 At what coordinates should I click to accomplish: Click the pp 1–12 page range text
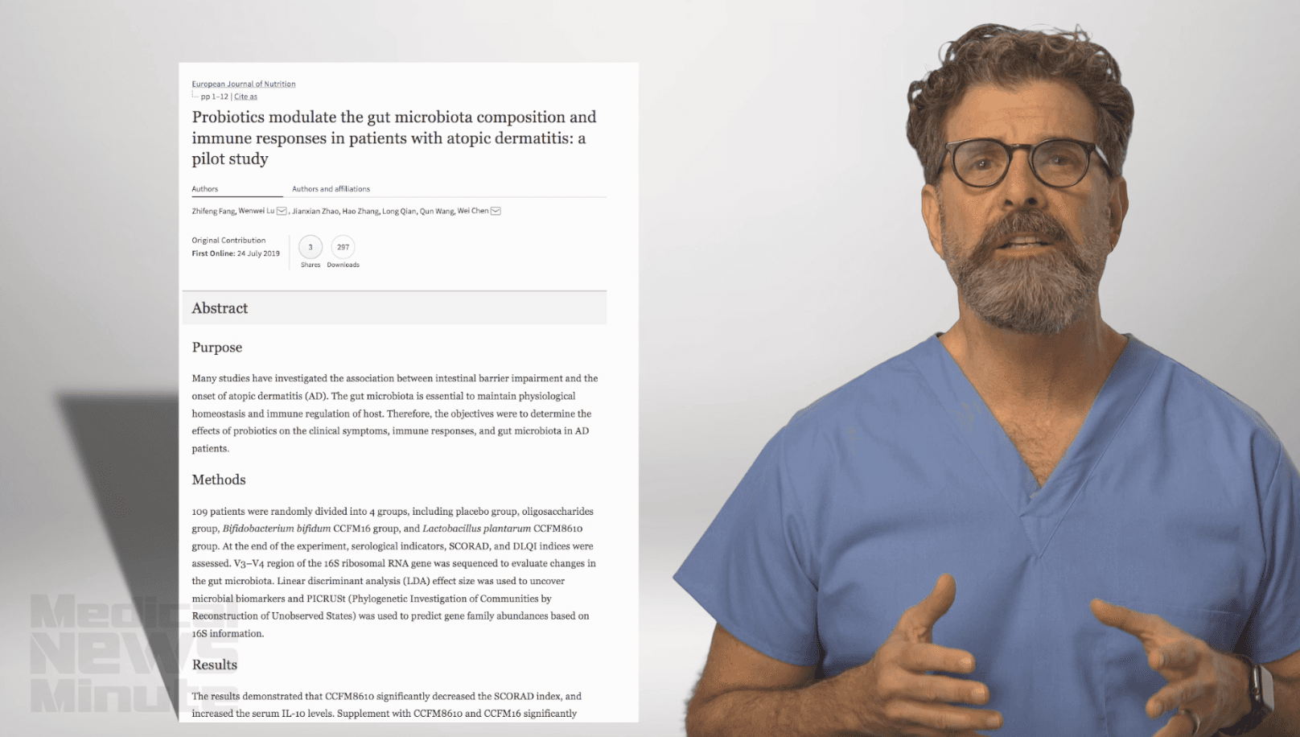pos(215,97)
